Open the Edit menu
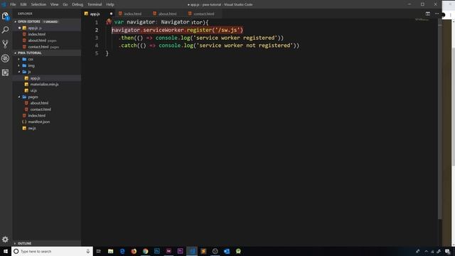 tap(23, 4)
